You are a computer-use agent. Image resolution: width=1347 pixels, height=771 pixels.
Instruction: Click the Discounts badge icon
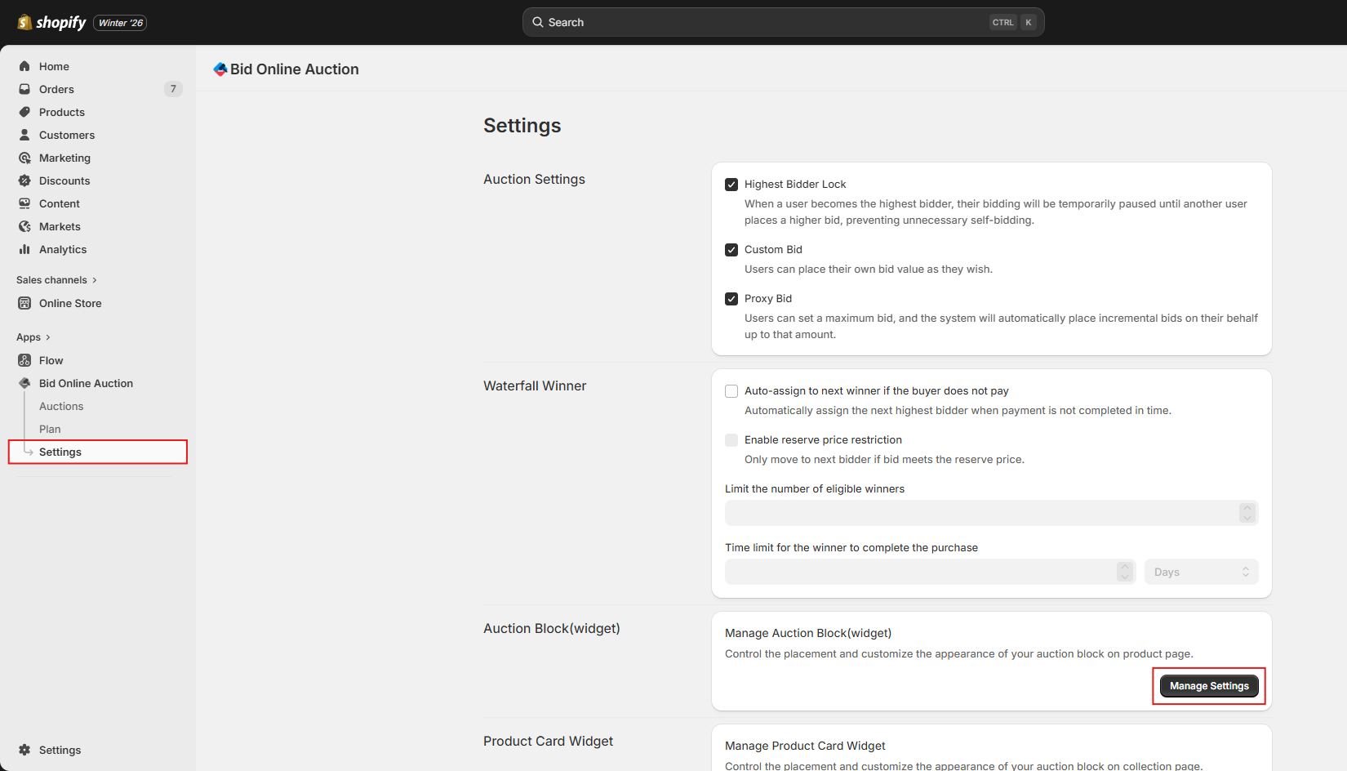[24, 180]
